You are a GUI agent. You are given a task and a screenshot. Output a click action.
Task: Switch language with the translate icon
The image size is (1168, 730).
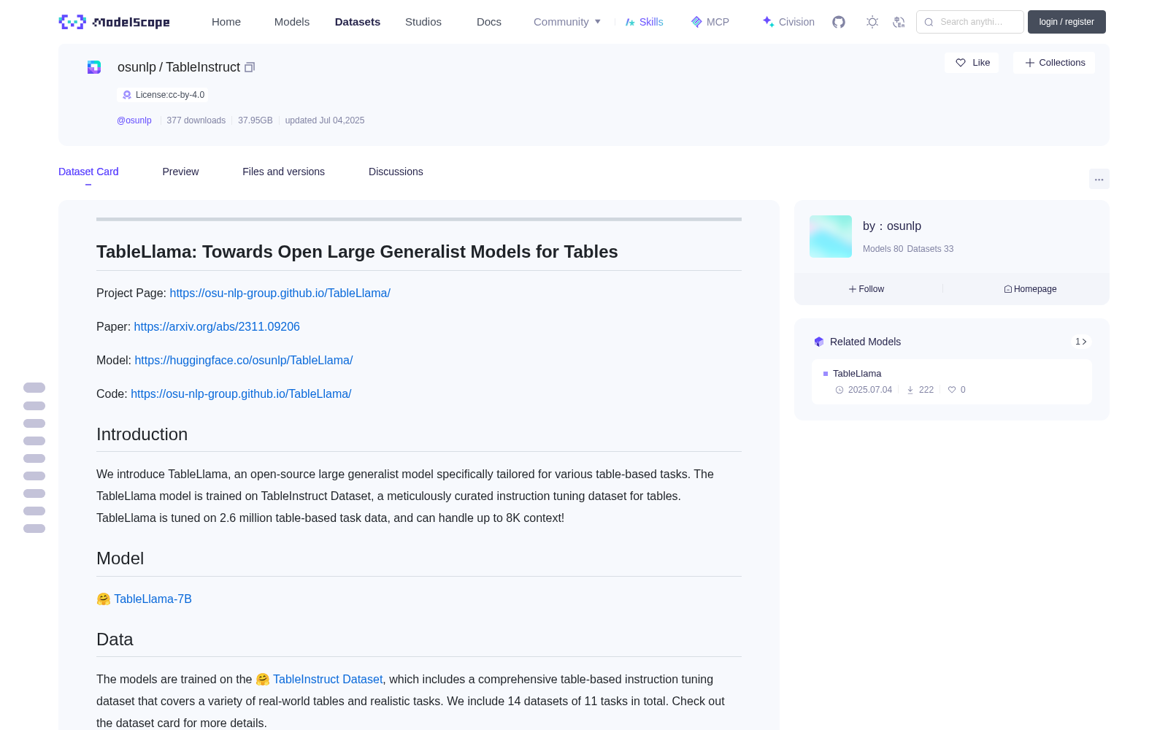899,22
